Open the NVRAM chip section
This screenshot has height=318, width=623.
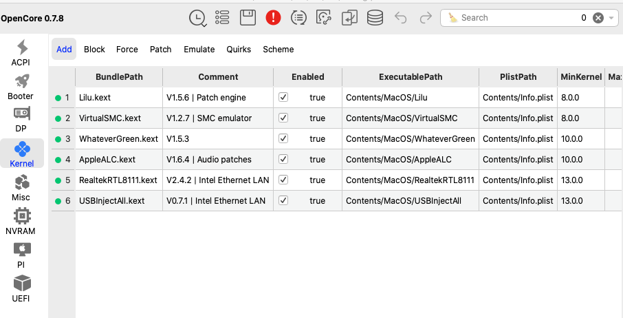tap(21, 222)
